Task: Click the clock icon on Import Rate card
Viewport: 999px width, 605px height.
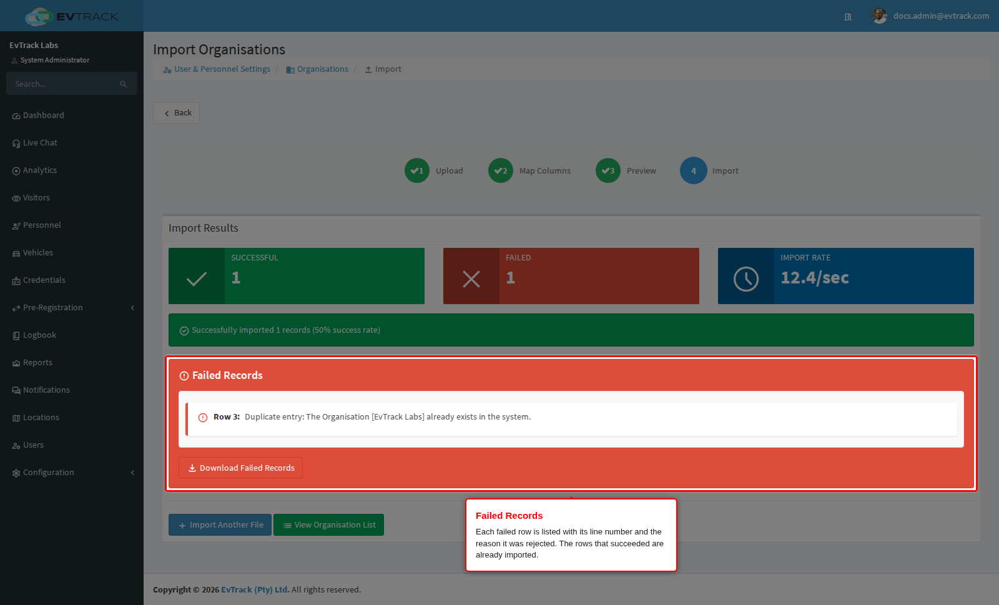Action: (x=746, y=278)
